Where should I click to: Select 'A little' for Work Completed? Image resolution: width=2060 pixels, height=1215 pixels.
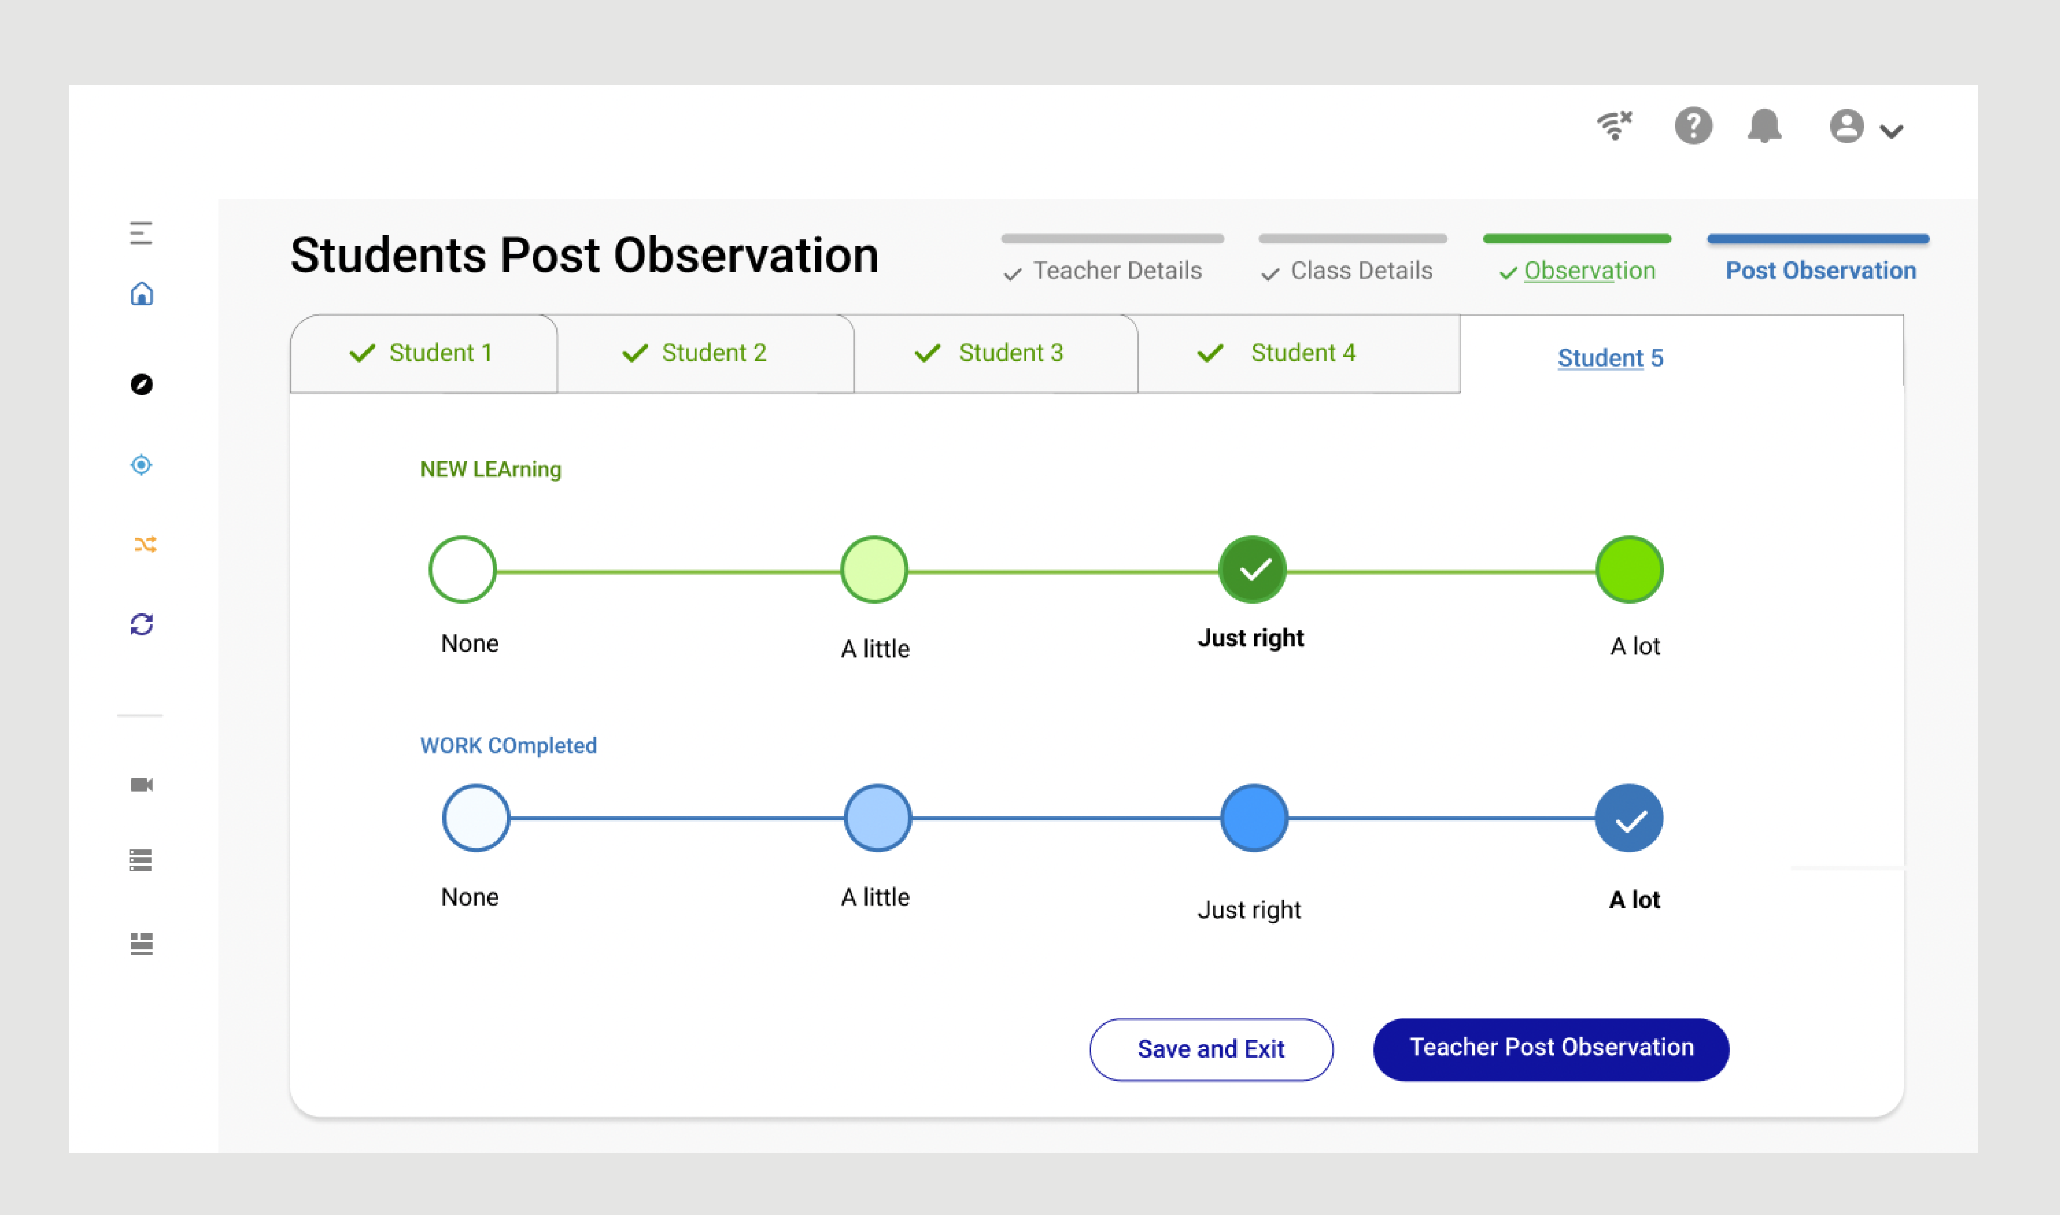point(878,818)
